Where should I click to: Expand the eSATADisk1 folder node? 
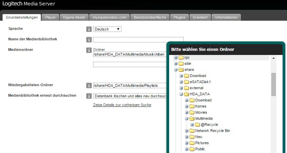(181, 82)
